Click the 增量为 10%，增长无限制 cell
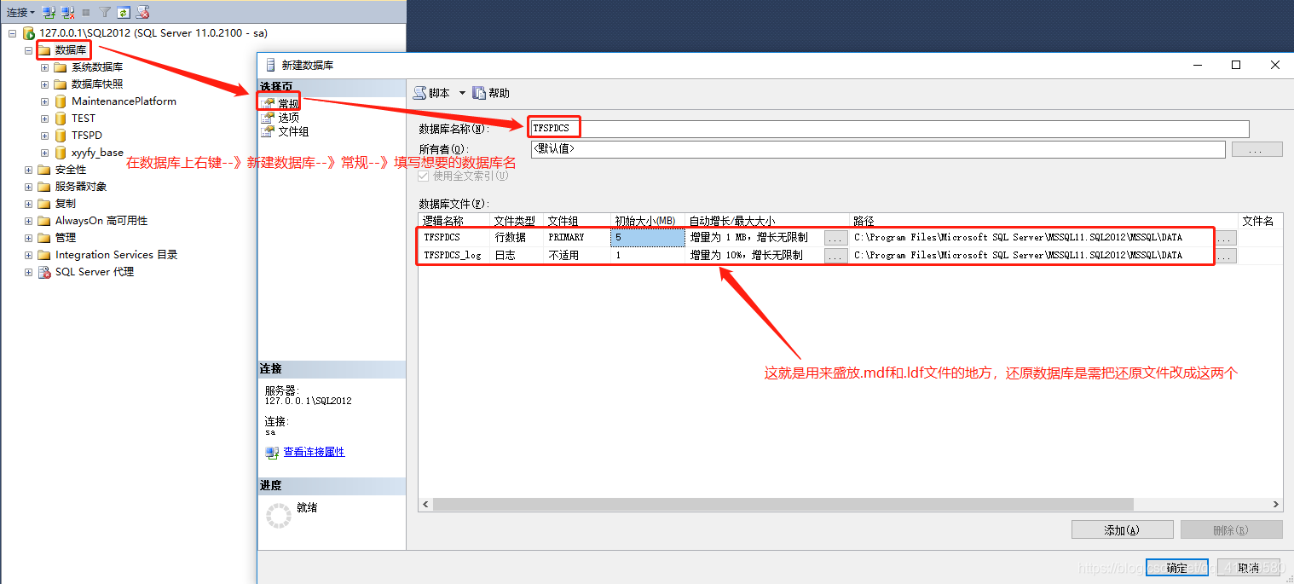Image resolution: width=1294 pixels, height=584 pixels. coord(754,255)
